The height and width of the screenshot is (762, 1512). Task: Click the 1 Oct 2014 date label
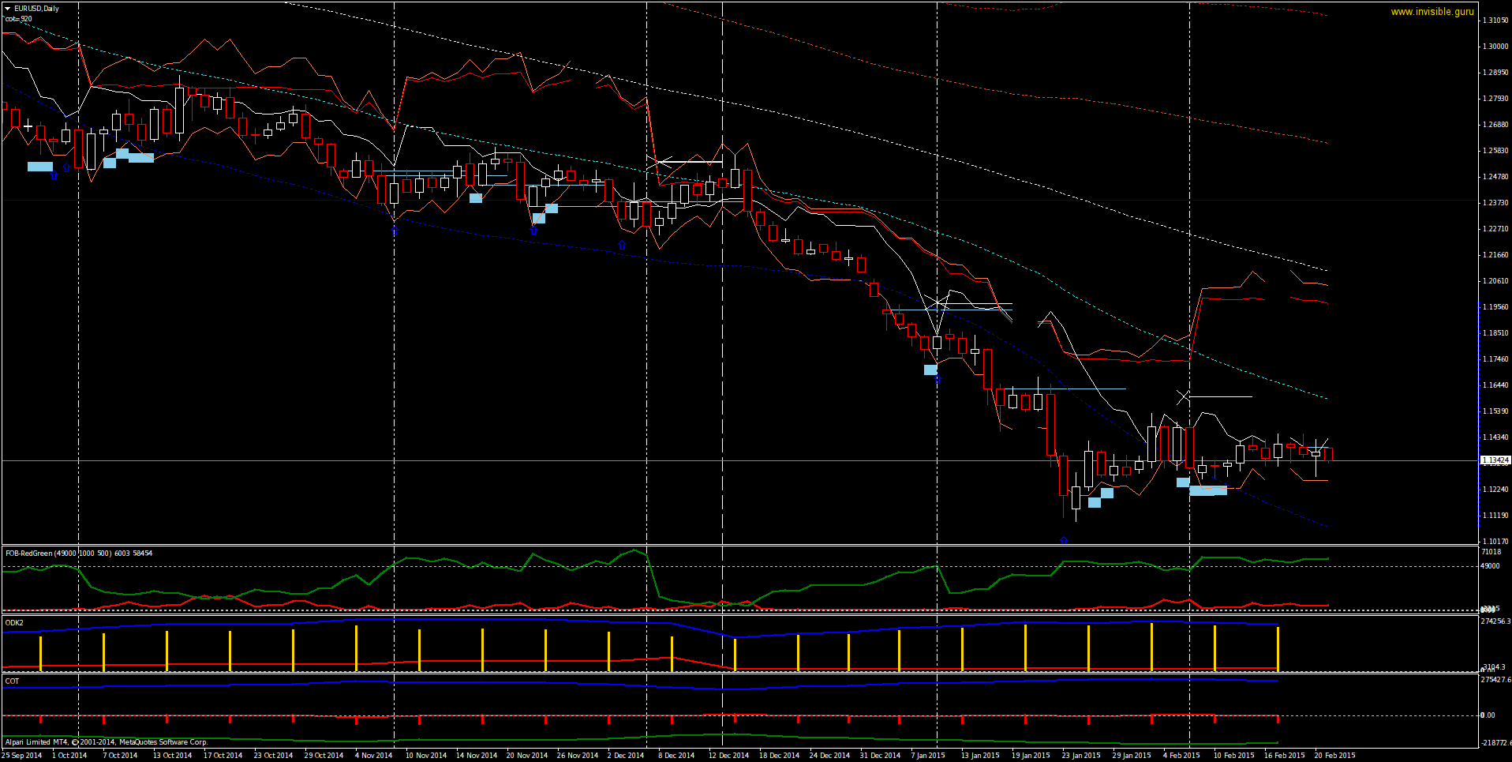[69, 756]
